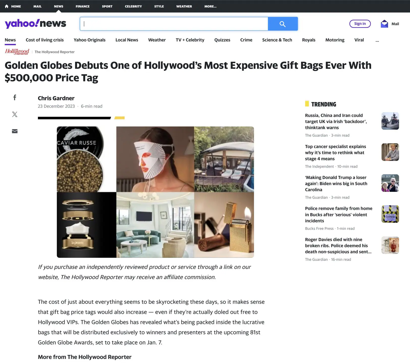Click the Home icon in the top bar

tap(6, 6)
